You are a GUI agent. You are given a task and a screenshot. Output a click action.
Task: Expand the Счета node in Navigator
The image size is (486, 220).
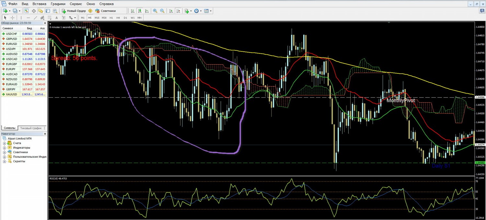5,143
